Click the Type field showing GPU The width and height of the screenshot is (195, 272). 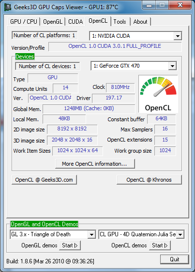pos(53,78)
